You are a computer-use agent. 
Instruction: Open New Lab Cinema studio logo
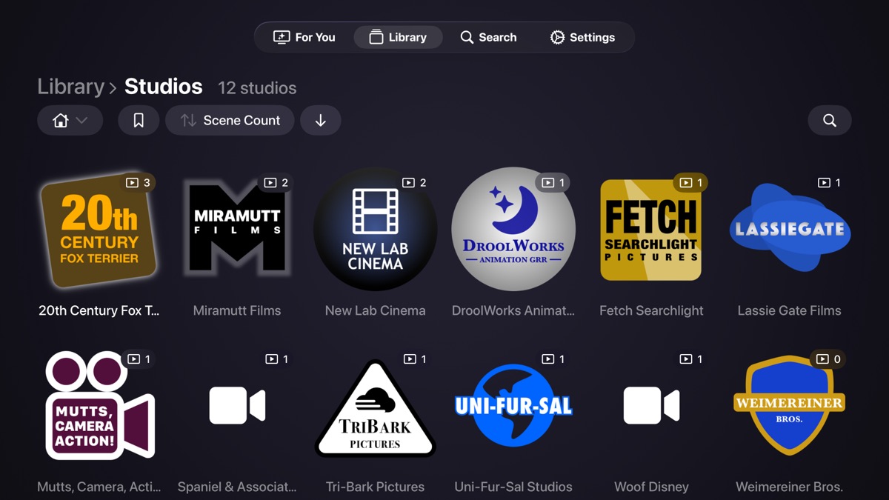[x=375, y=229]
